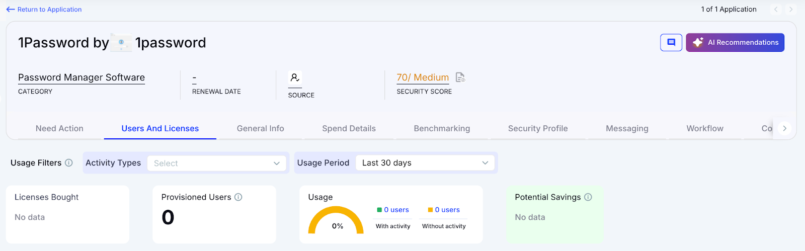Click the Password Manager Software category link

point(82,77)
